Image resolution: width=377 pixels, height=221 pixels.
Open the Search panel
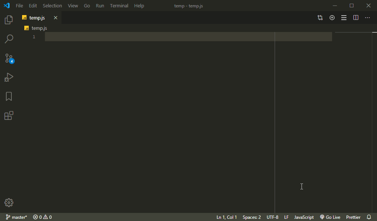point(8,39)
